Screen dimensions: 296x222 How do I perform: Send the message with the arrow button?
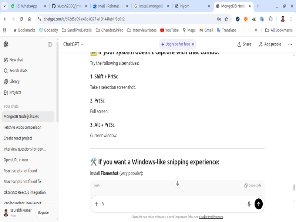click(259, 204)
